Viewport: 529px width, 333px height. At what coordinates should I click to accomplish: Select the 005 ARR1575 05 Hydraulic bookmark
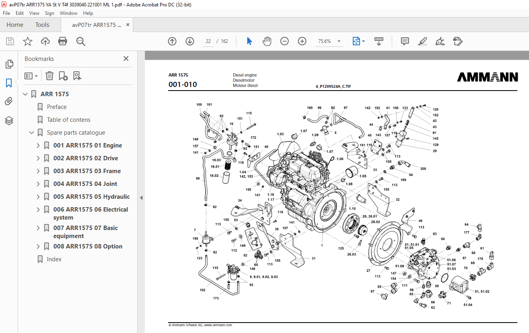tap(92, 197)
